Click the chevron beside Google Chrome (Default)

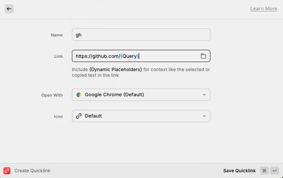tap(204, 95)
